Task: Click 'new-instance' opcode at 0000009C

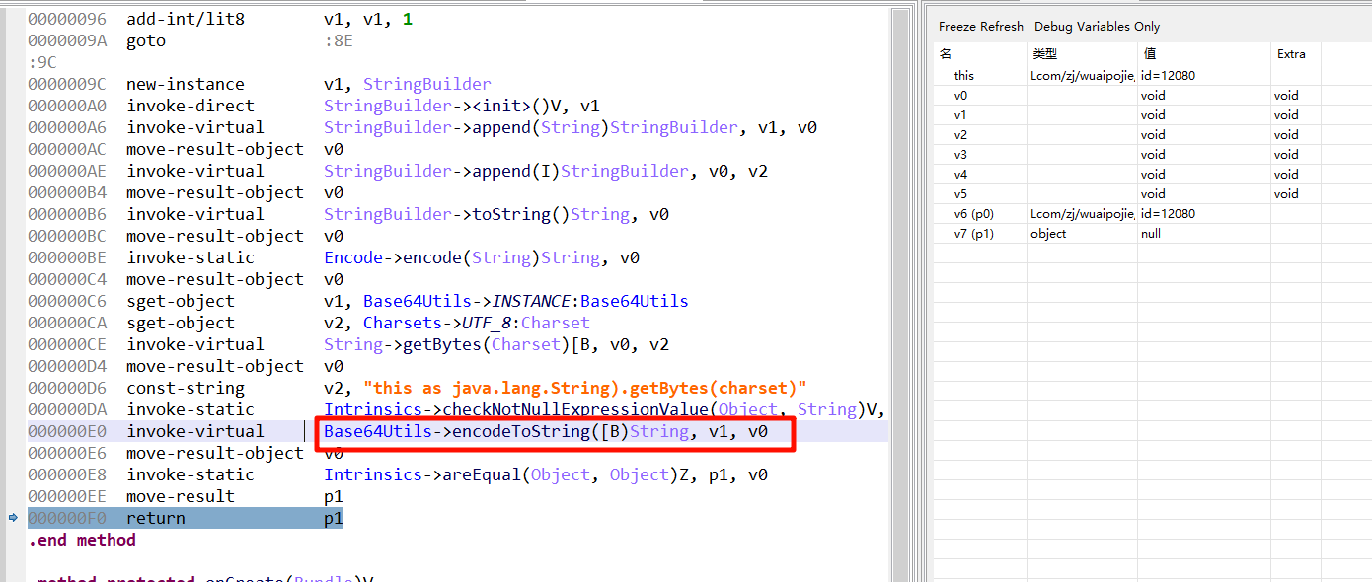Action: tap(186, 84)
